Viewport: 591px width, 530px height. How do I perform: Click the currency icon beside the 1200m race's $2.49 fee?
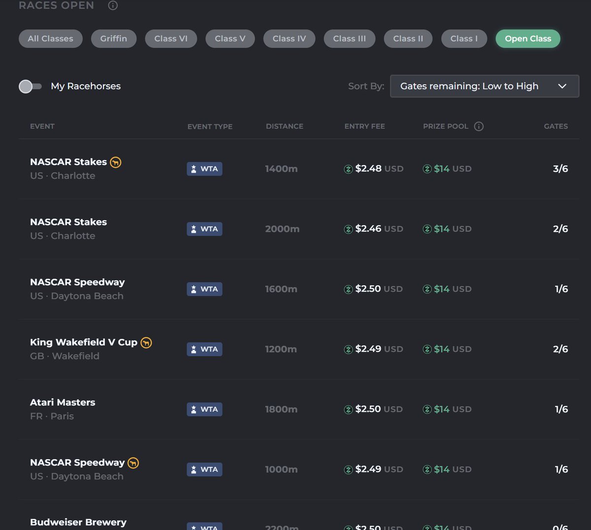tap(348, 349)
